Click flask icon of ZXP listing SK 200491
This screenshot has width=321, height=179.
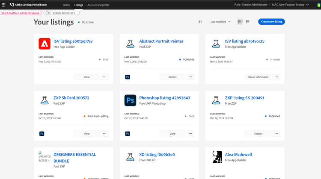point(216,100)
